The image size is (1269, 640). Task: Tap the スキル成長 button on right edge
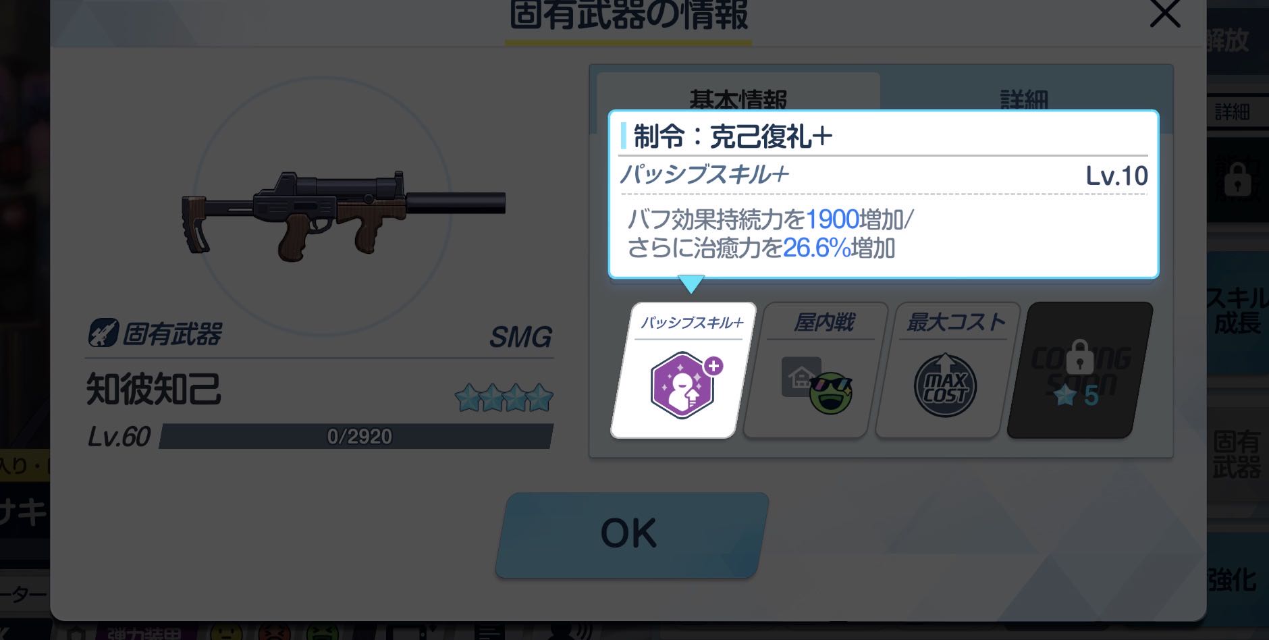pos(1238,311)
